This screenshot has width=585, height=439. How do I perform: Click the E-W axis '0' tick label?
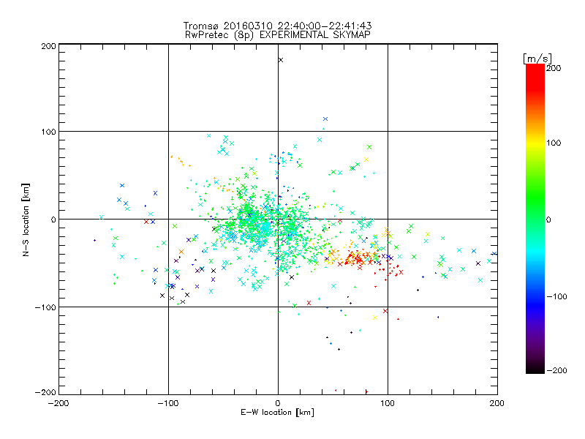point(278,403)
